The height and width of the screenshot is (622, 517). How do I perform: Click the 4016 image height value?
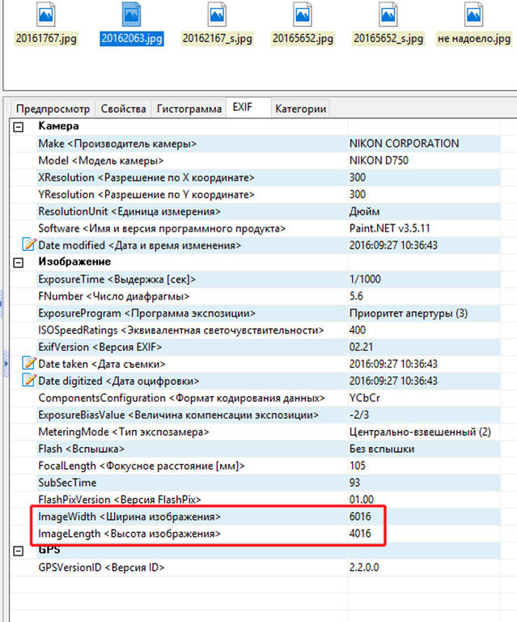click(x=360, y=534)
